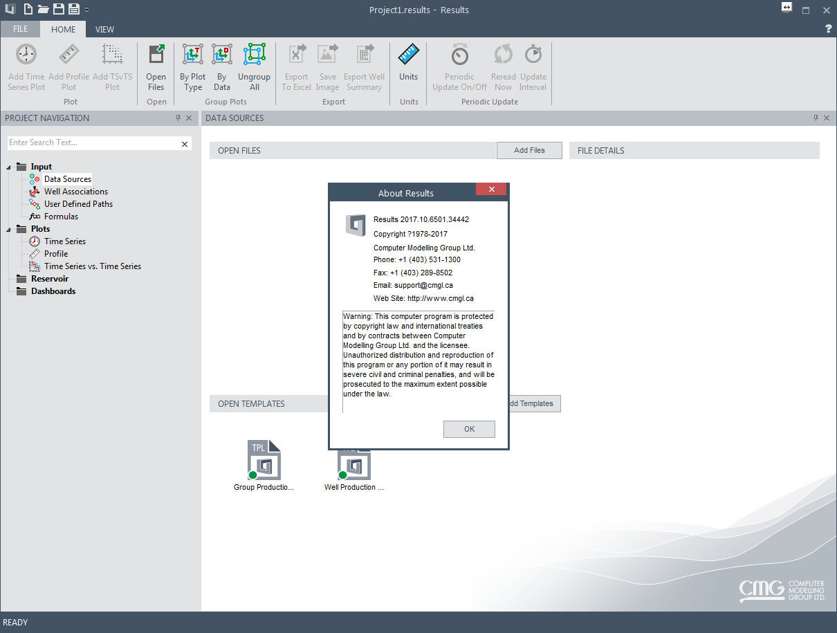837x633 pixels.
Task: Open the quick access toolbar dropdown arrow
Action: click(86, 10)
